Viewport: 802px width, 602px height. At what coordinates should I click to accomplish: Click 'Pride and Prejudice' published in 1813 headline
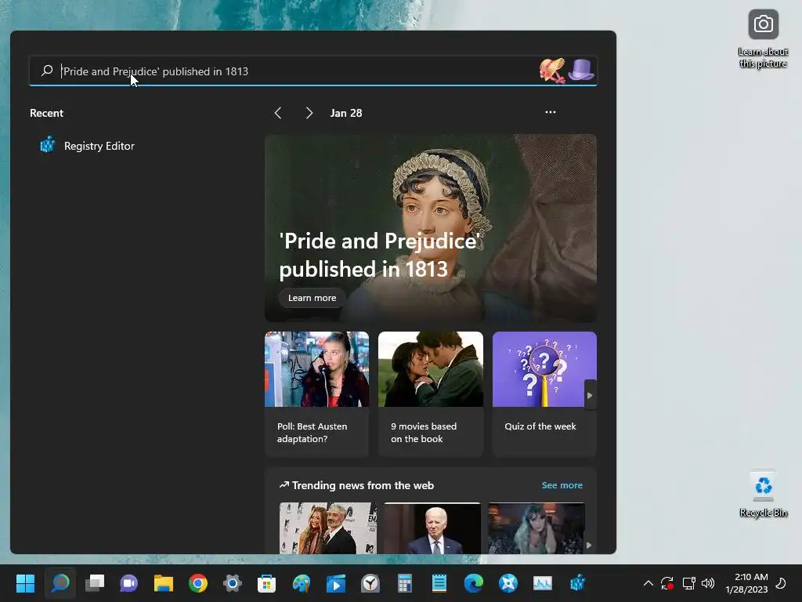[x=379, y=255]
